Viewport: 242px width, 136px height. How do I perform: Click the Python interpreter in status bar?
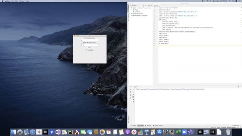tap(232, 128)
